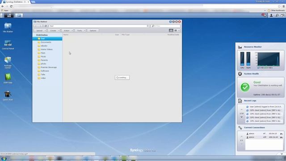Open the DSM Help desktop icon

point(8,79)
